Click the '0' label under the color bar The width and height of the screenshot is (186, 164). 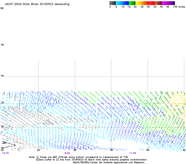pyautogui.click(x=110, y=7)
